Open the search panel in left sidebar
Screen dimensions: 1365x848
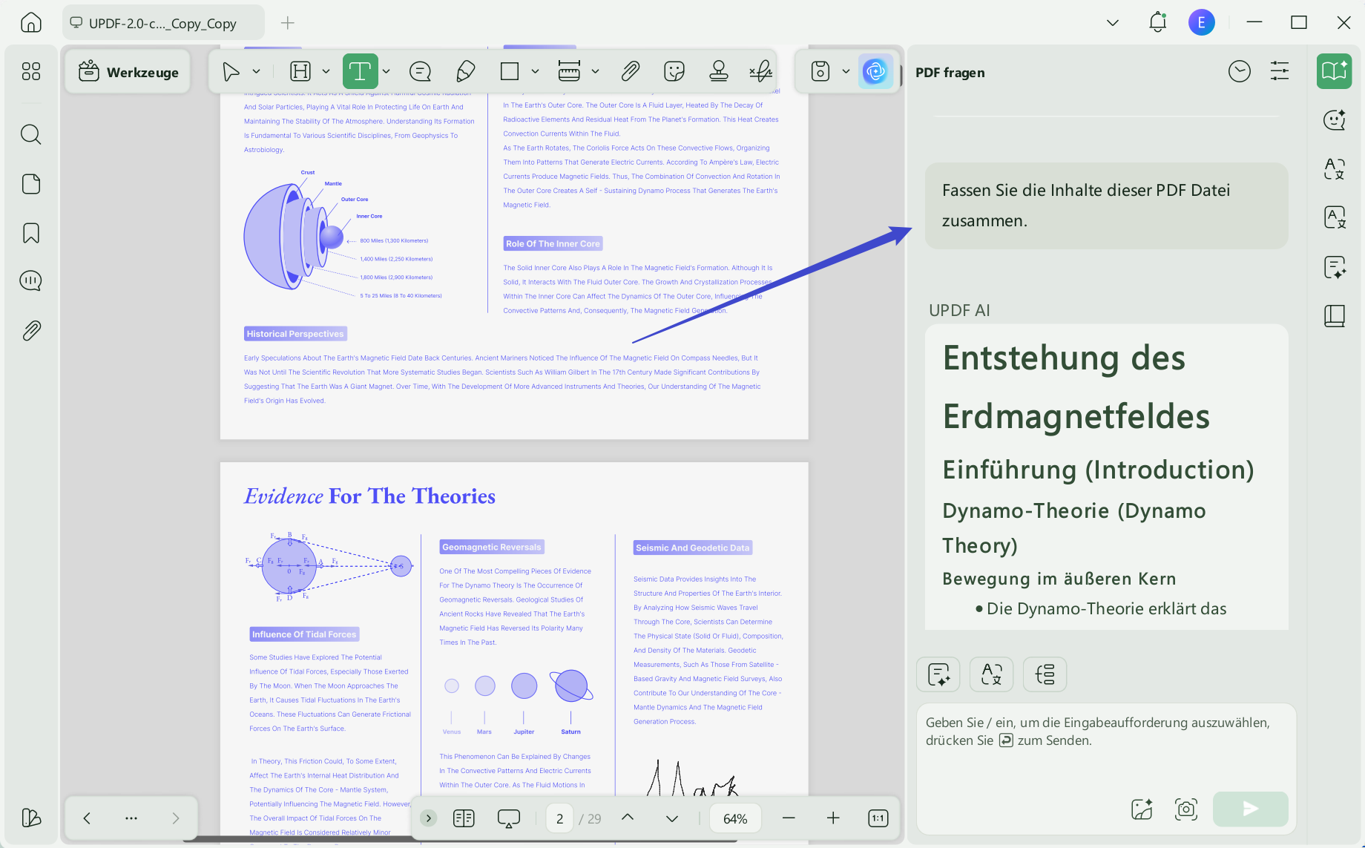tap(31, 134)
